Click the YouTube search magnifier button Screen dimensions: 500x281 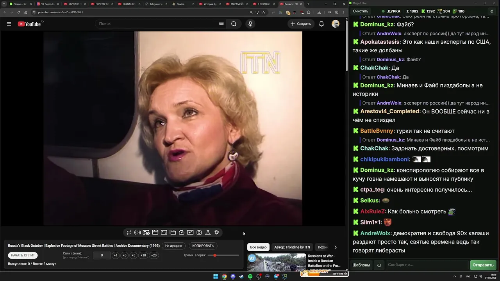pyautogui.click(x=234, y=24)
